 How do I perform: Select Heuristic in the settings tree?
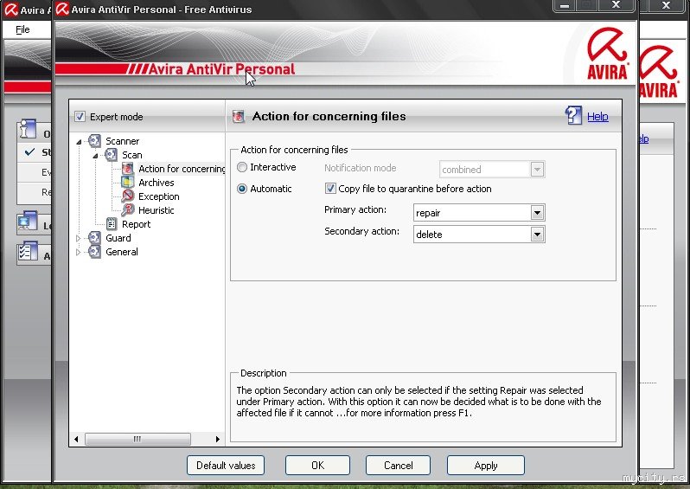click(157, 210)
